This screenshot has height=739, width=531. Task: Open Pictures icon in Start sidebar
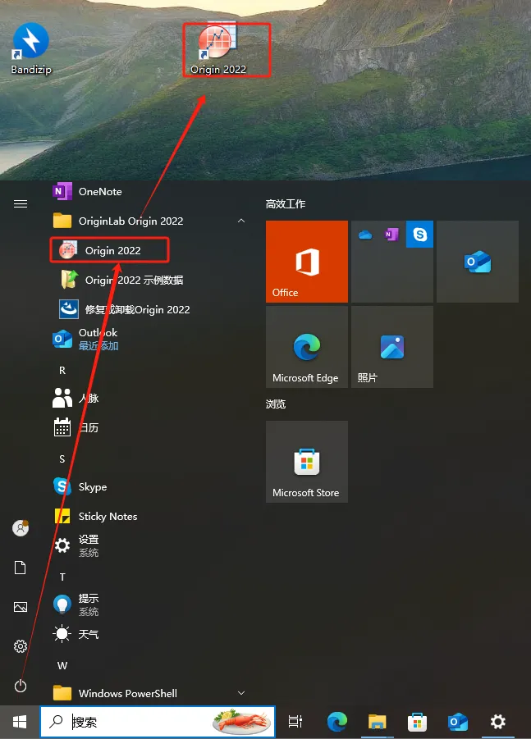(x=21, y=607)
